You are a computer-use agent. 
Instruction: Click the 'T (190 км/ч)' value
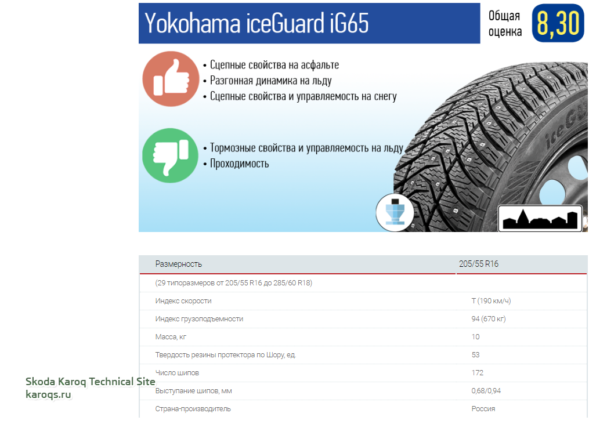point(491,301)
